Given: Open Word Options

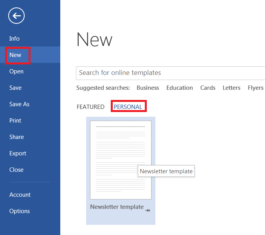Looking at the screenshot, I should coord(20,211).
